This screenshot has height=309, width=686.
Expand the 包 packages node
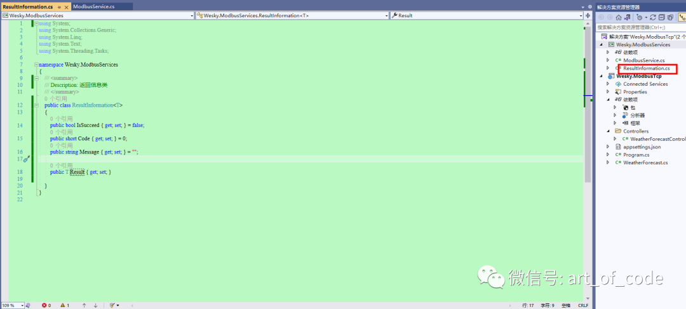(x=615, y=107)
